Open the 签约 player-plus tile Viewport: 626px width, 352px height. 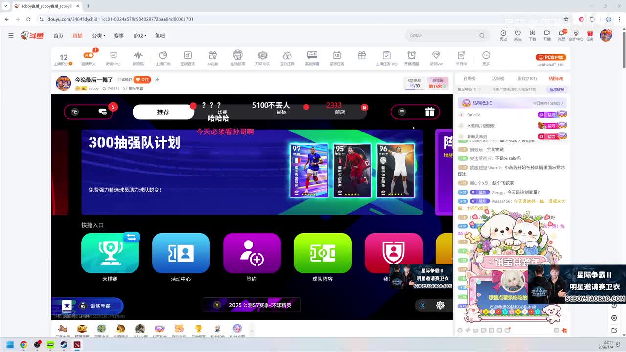(252, 253)
